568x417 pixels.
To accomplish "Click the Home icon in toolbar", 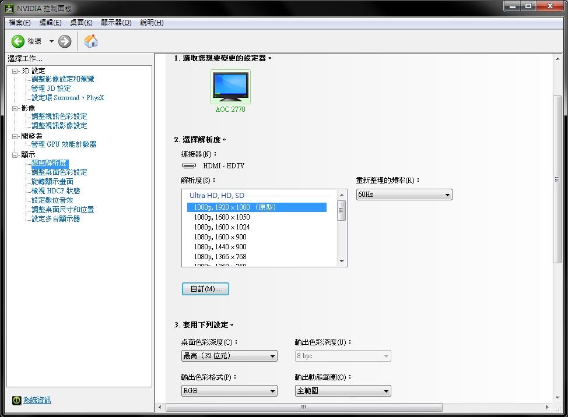I will pyautogui.click(x=91, y=41).
